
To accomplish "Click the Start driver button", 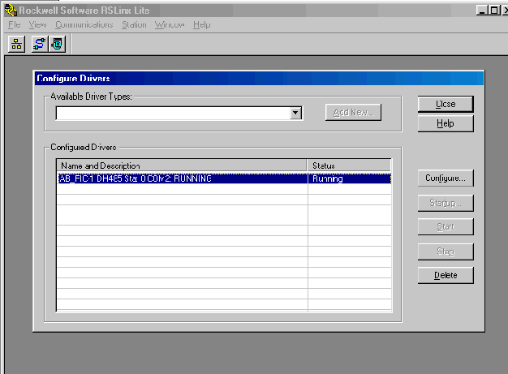I will (x=446, y=226).
